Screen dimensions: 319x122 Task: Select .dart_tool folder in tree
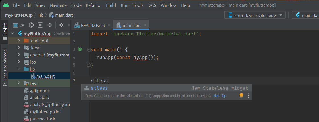click(39, 41)
